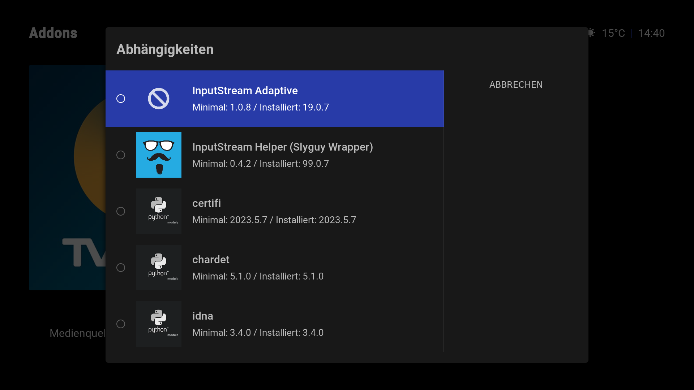Screen dimensions: 694x390
Task: Click 'Minimal: 3.4.0 / Installiert: 3.4.0' text
Action: pos(258,333)
